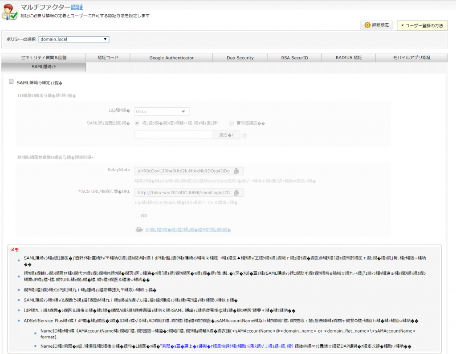Click the metadata file path input field

[x=174, y=135]
